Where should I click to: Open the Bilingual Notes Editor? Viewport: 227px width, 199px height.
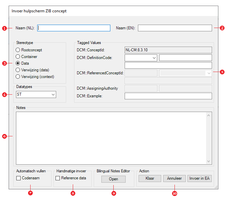tap(113, 179)
